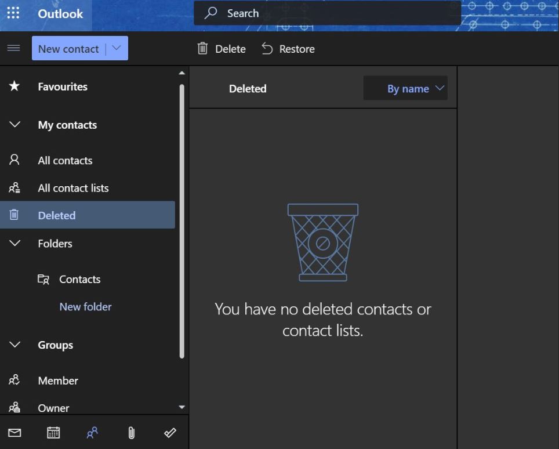559x449 pixels.
Task: Click the Restore arrow icon in toolbar
Action: (267, 48)
